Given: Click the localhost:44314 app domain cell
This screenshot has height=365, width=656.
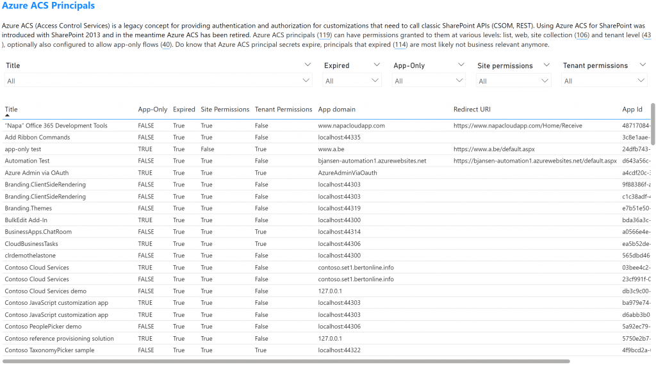Looking at the screenshot, I should (340, 232).
